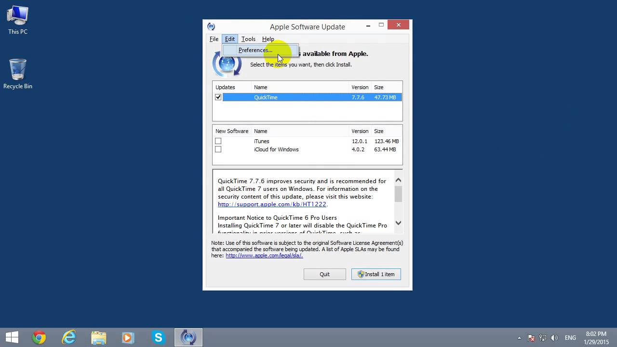Click iTunes size 123.46 MB

pos(387,141)
